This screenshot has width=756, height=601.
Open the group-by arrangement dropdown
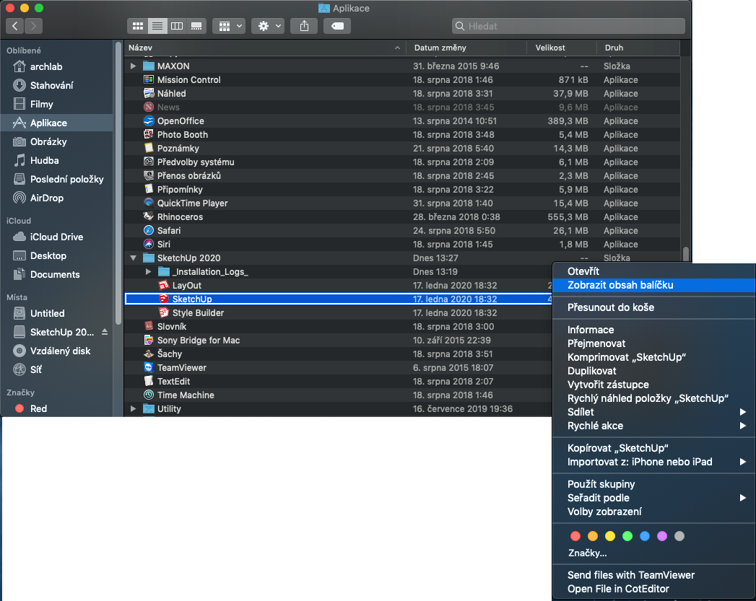coord(230,26)
